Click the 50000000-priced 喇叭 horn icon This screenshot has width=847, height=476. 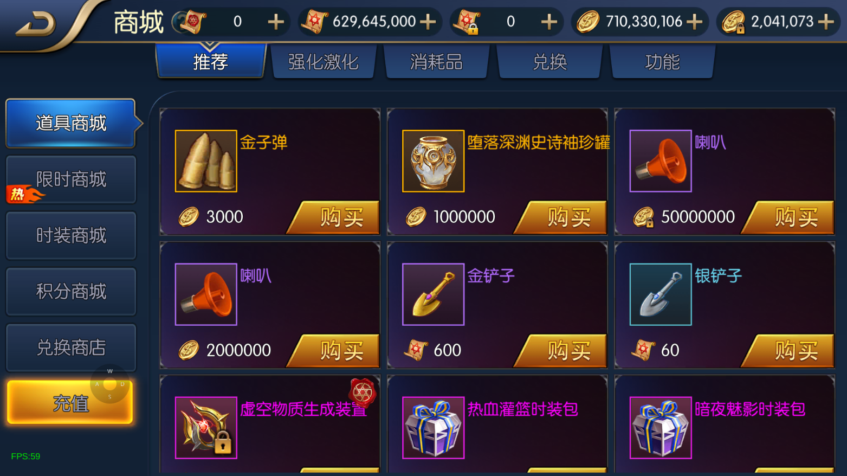click(661, 161)
